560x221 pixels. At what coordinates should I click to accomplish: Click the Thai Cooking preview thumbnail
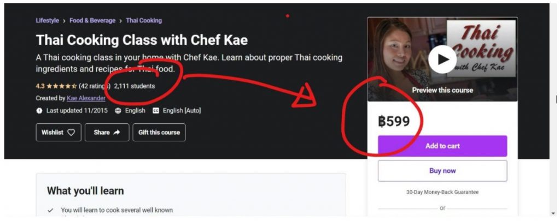point(442,59)
